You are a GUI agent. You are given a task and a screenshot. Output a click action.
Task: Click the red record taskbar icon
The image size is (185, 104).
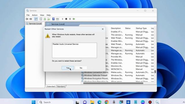(150, 102)
